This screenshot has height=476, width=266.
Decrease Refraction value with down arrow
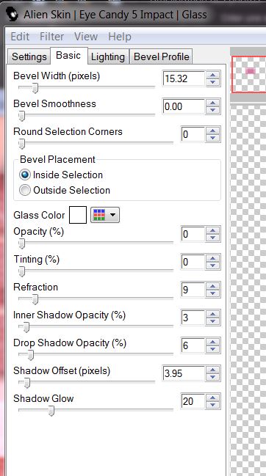tap(212, 293)
